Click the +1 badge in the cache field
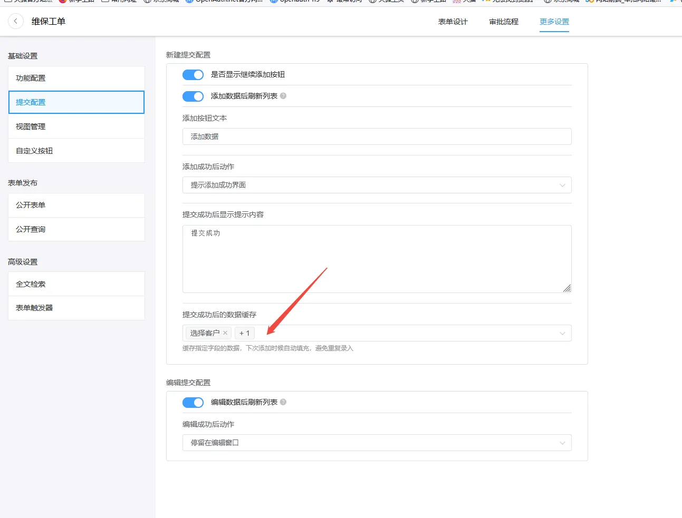This screenshot has width=682, height=518. click(244, 333)
